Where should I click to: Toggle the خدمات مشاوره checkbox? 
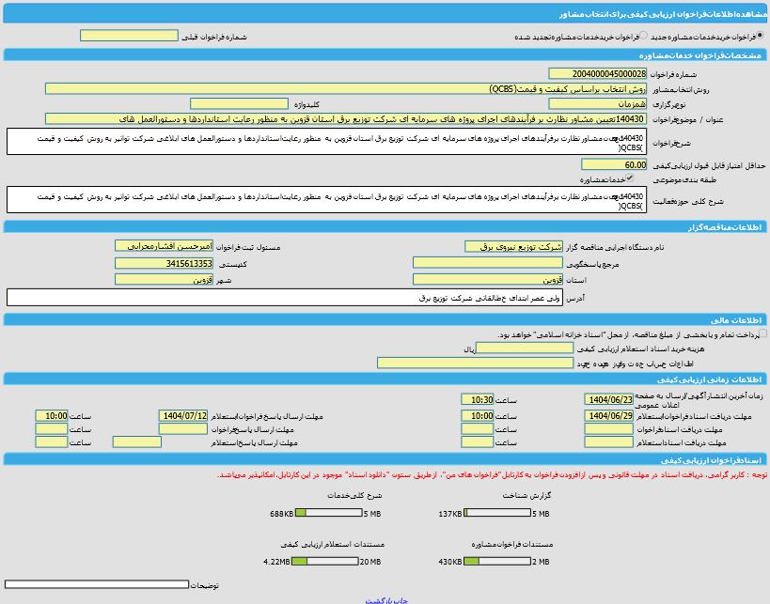tap(630, 178)
